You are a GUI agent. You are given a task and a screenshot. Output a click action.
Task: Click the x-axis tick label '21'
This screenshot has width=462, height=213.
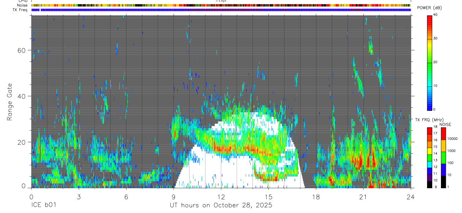pos(363,196)
